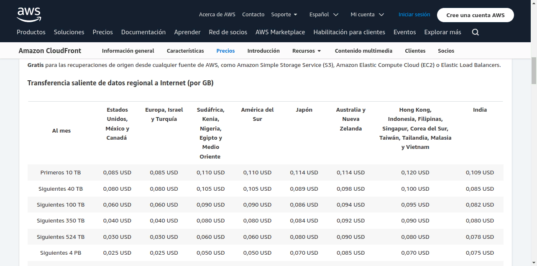Click Acerca de AWS link
537x266 pixels.
coord(217,14)
